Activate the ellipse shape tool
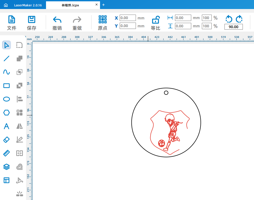This screenshot has height=200, width=254. [x=6, y=99]
